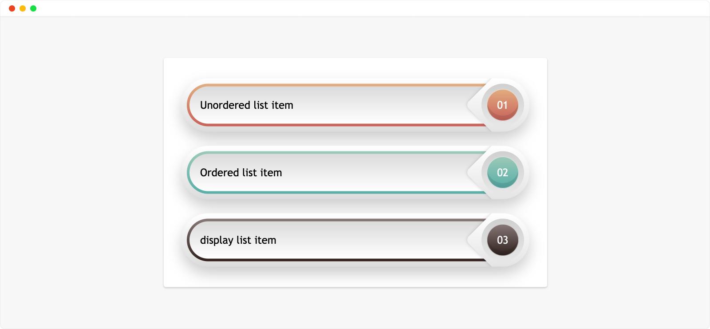This screenshot has width=710, height=329.
Task: Click the dark brown 03 badge
Action: click(x=502, y=240)
